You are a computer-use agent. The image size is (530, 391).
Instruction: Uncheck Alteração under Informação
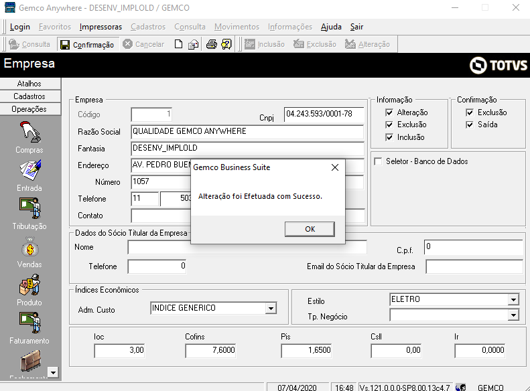click(x=389, y=112)
